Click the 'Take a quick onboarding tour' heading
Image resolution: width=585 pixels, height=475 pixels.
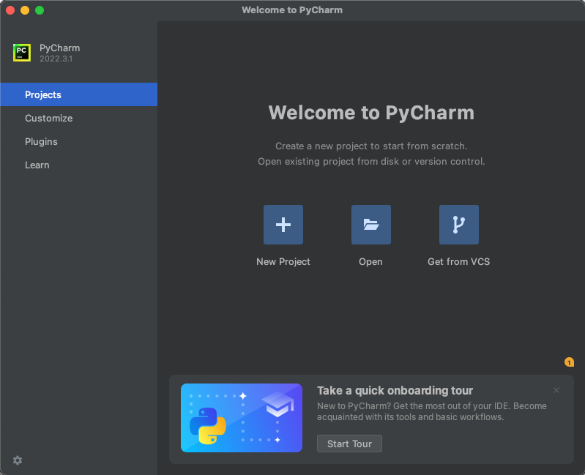tap(395, 390)
